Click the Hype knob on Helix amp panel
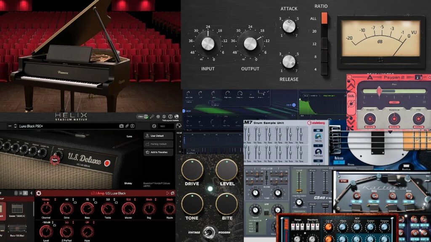 pyautogui.click(x=87, y=232)
